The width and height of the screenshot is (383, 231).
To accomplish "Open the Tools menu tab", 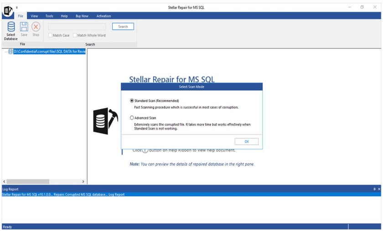I will pos(49,16).
